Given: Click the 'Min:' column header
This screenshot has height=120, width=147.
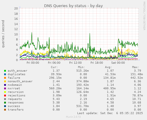Looking at the screenshot, I should coord(81,67).
